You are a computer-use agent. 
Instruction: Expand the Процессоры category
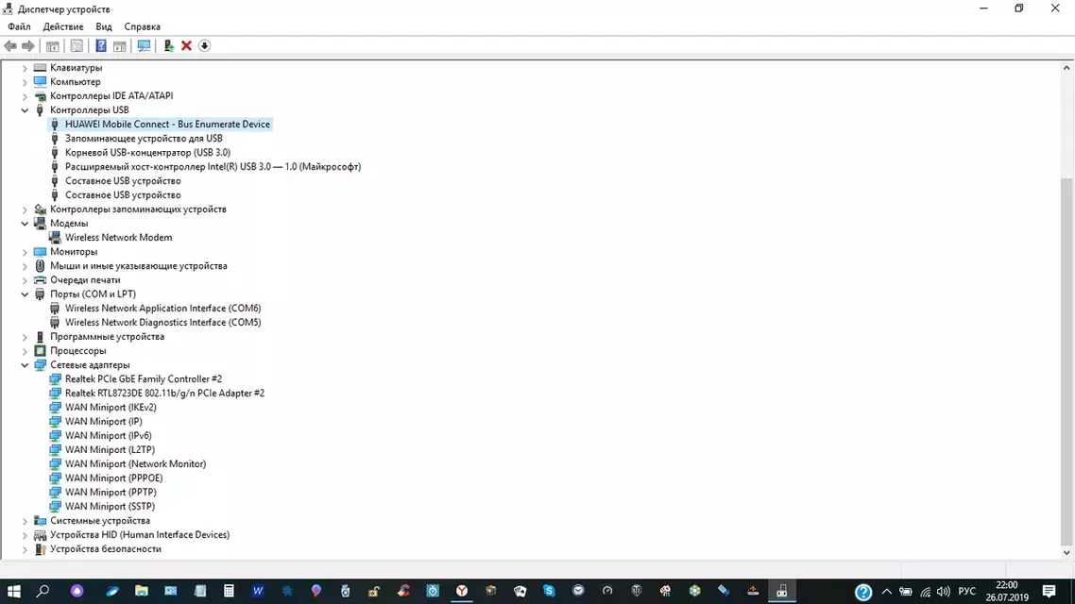click(26, 351)
